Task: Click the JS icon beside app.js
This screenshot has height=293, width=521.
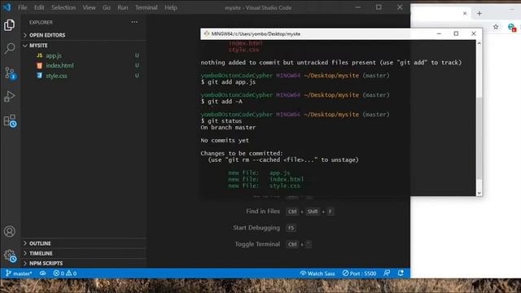Action: pos(40,55)
